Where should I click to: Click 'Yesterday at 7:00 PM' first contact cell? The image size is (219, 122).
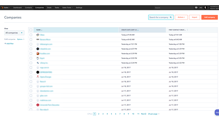tap(176, 44)
